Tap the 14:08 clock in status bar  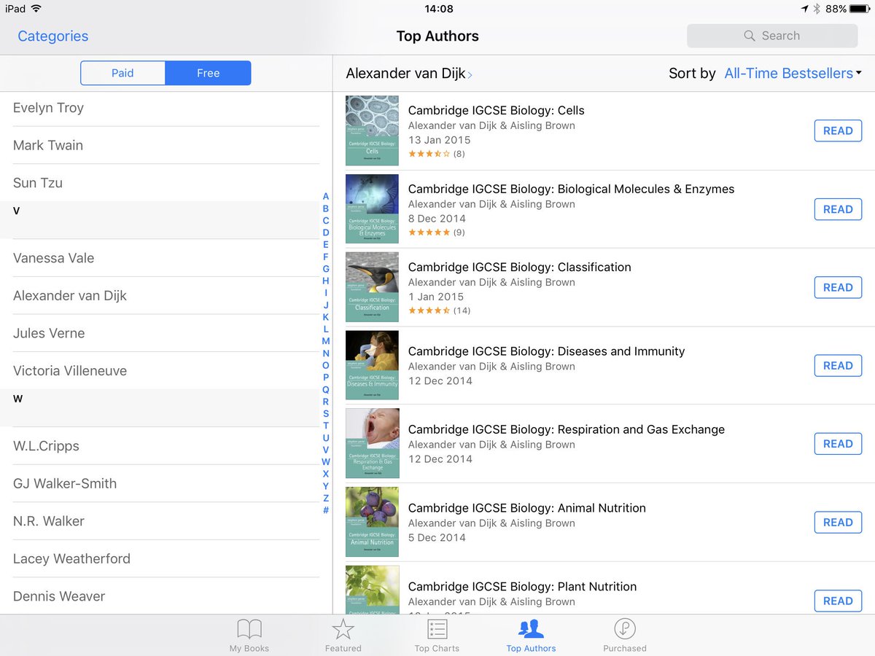[438, 9]
